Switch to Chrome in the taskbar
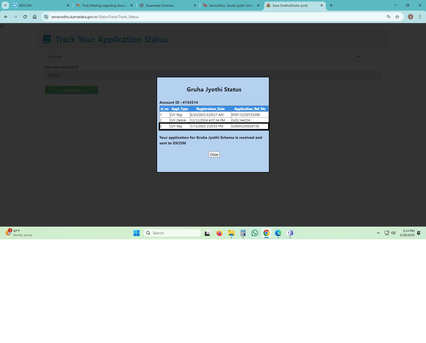426x343 pixels. pyautogui.click(x=266, y=233)
